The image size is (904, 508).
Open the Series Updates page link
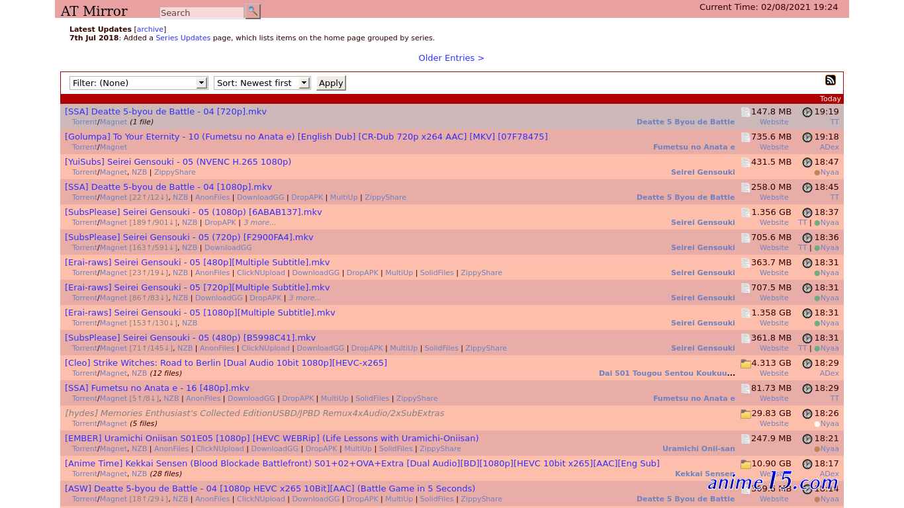pos(183,38)
